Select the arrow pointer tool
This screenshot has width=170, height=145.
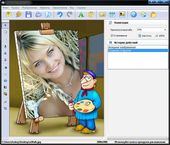[5, 25]
